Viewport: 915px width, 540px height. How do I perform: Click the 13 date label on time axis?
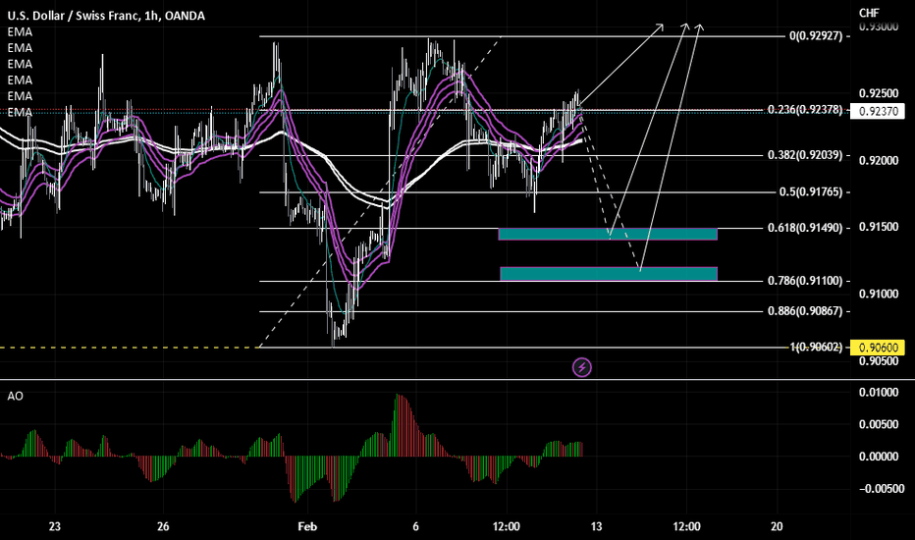click(x=596, y=526)
